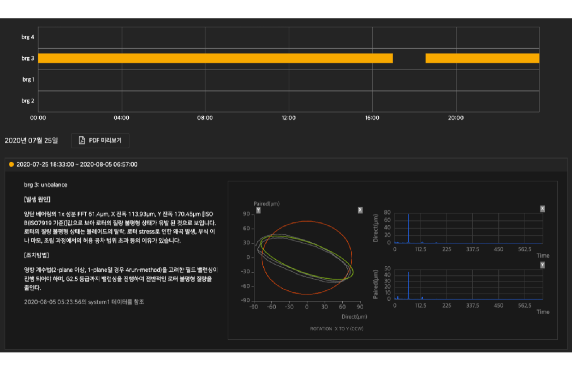Click the 2020년 07월 25일 date label
Screen dimensions: 572x371
(x=31, y=140)
